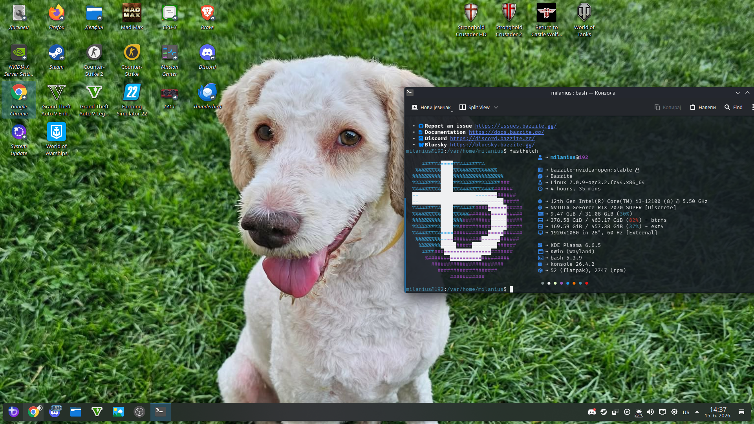Launch Farming Simulator 22 shortcut

tap(132, 100)
